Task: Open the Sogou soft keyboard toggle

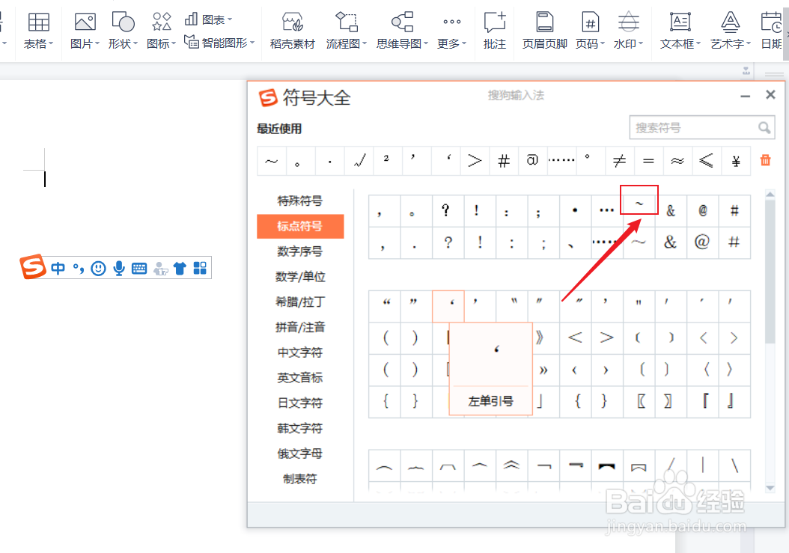Action: point(139,267)
